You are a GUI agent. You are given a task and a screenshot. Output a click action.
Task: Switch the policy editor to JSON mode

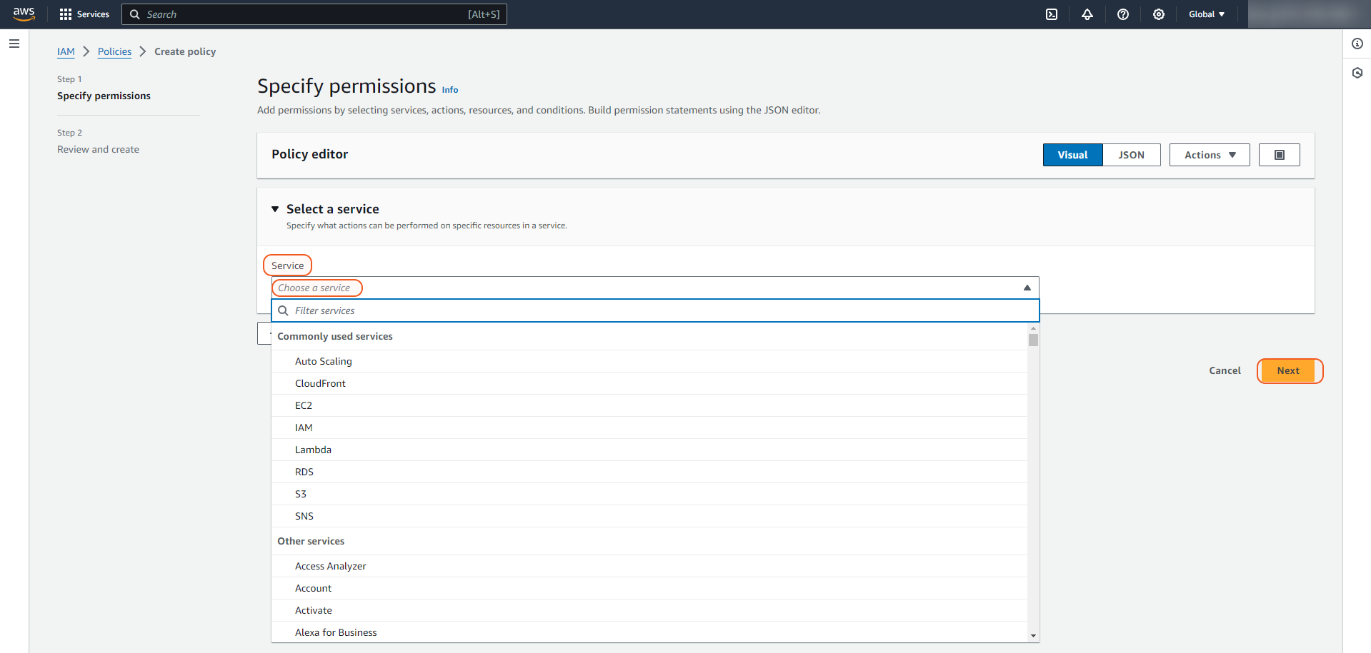tap(1131, 155)
